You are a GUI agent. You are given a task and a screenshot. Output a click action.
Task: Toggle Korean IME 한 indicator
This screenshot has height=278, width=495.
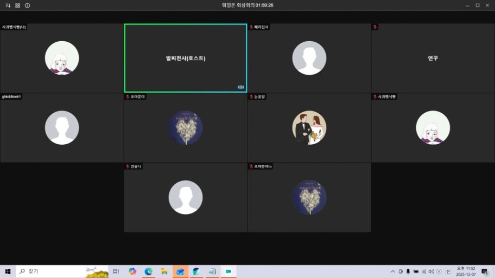click(448, 271)
